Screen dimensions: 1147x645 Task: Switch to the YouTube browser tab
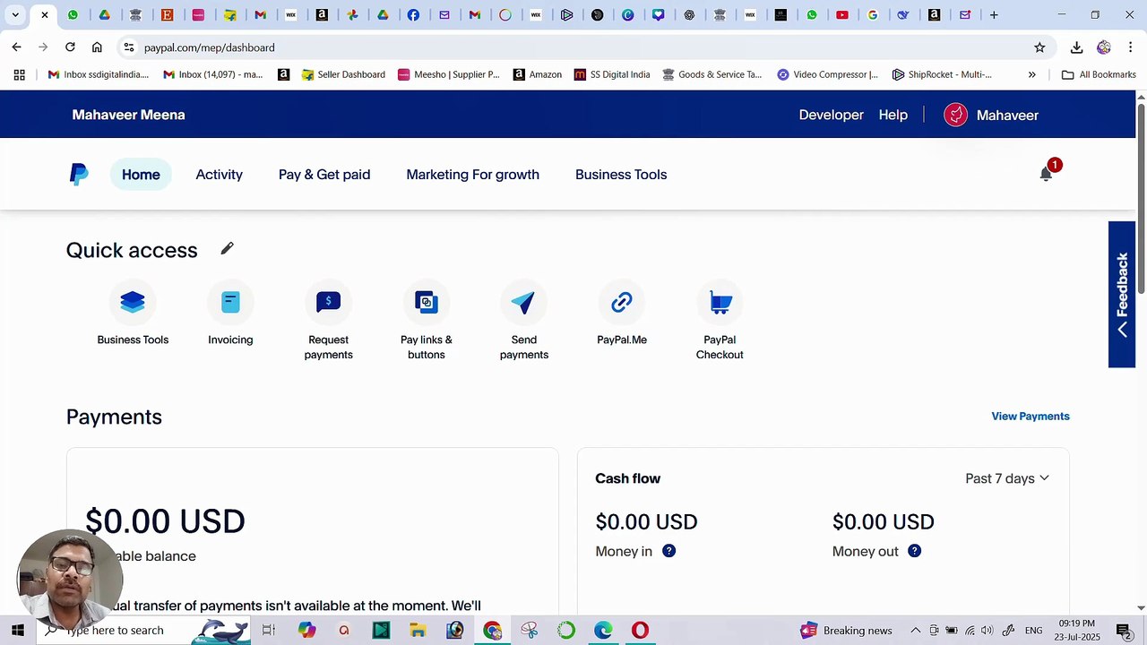click(842, 14)
